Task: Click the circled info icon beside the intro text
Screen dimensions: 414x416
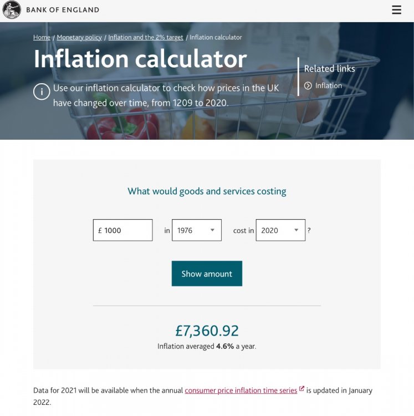Action: click(x=42, y=92)
